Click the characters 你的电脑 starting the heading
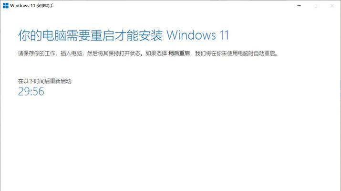The image size is (341, 191). (42, 35)
